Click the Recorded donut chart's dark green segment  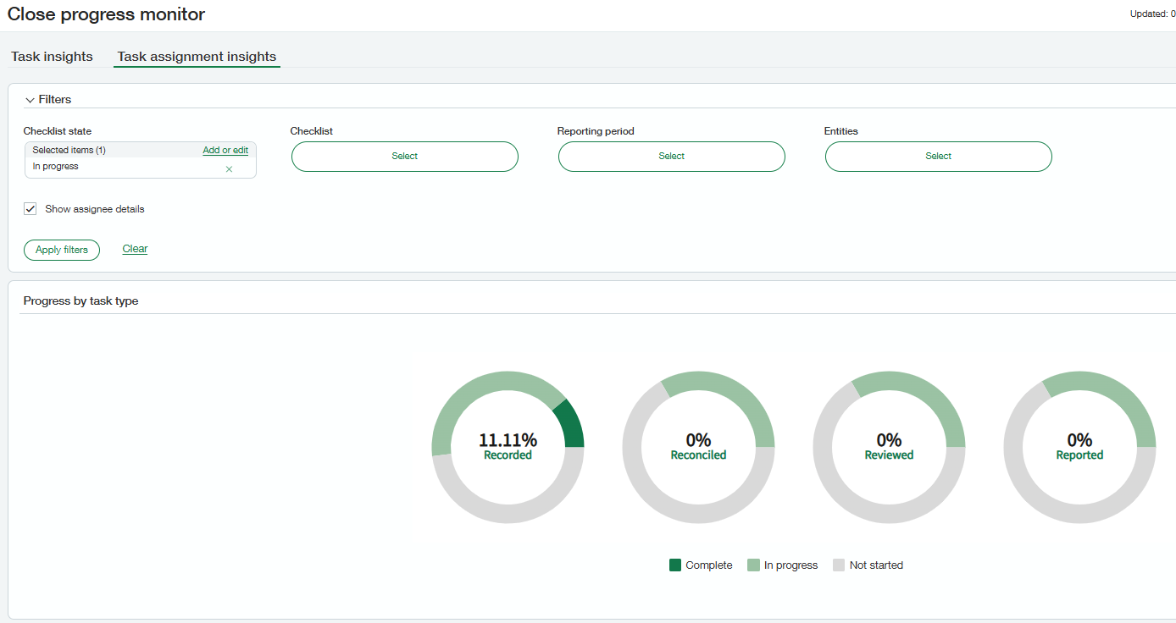coord(570,425)
